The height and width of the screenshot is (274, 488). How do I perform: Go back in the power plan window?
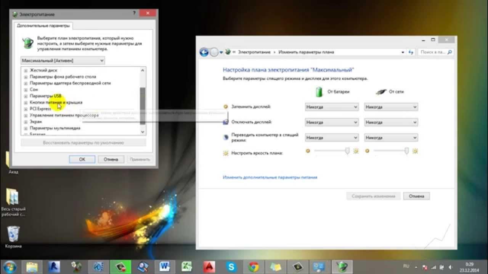pyautogui.click(x=204, y=52)
